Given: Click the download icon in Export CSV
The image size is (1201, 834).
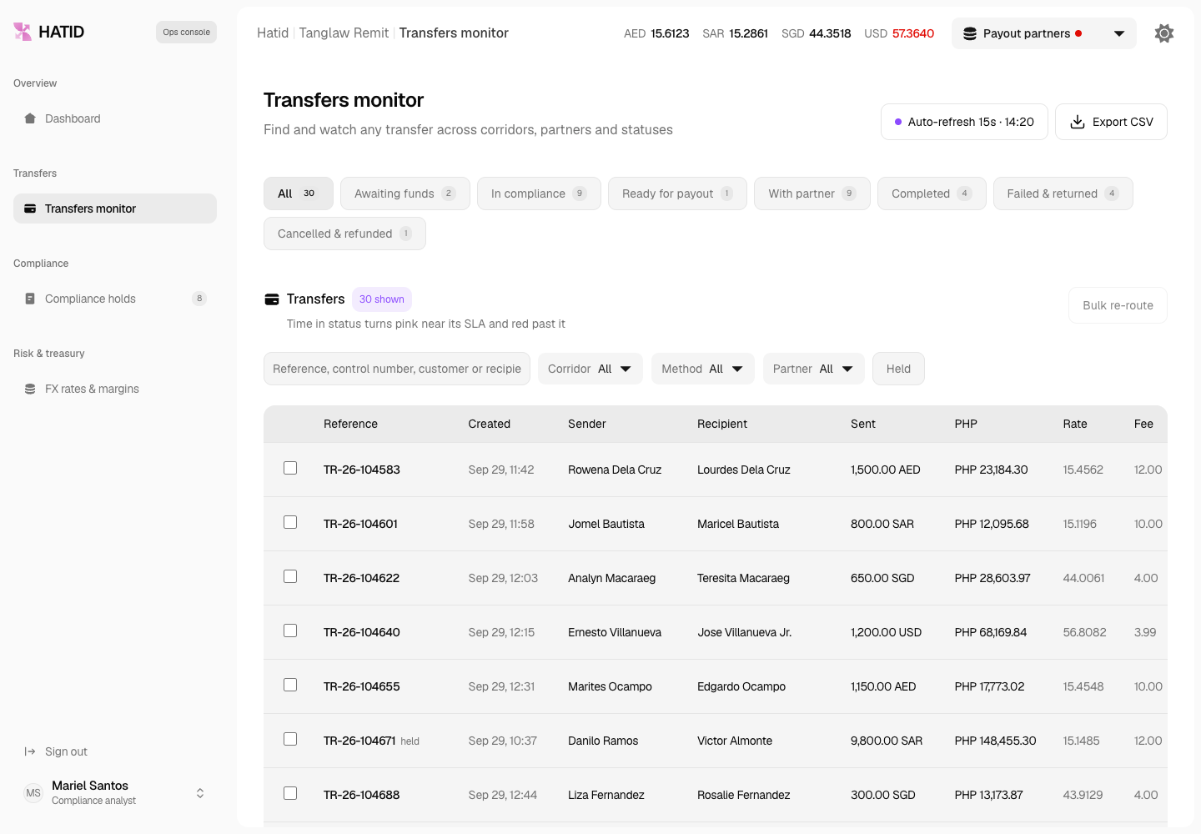Looking at the screenshot, I should point(1078,122).
